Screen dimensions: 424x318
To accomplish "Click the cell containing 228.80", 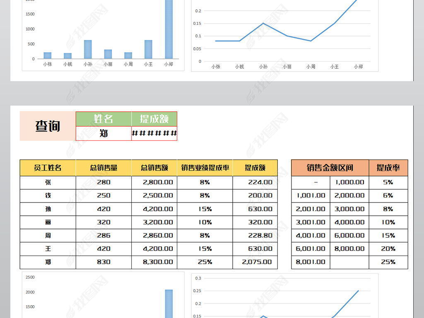I will point(255,236).
